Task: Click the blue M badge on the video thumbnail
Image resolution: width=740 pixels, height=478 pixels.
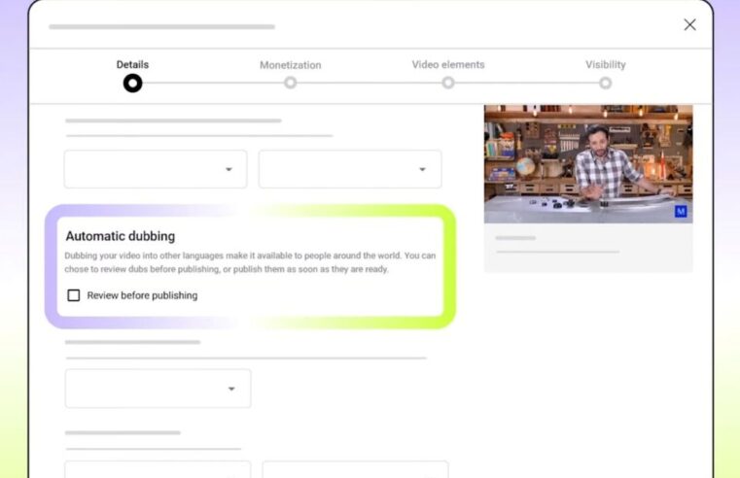Action: [x=681, y=212]
